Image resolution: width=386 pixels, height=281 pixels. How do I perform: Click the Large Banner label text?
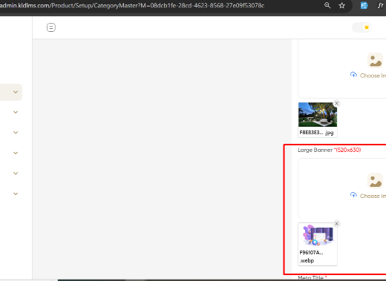315,150
